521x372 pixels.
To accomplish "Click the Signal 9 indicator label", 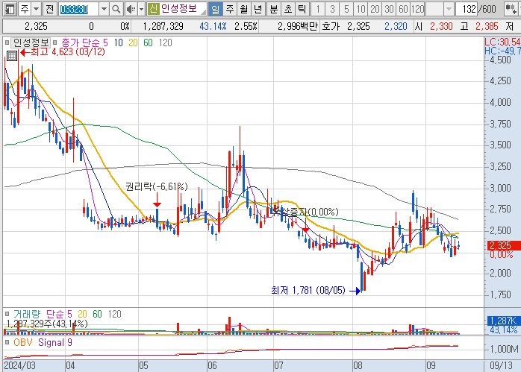I will 54,342.
